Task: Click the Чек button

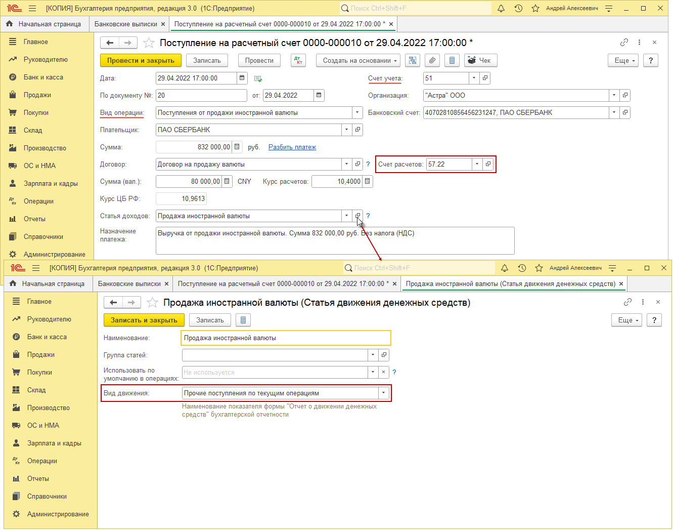Action: [481, 60]
